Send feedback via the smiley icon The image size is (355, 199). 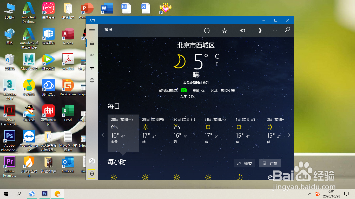click(x=92, y=80)
